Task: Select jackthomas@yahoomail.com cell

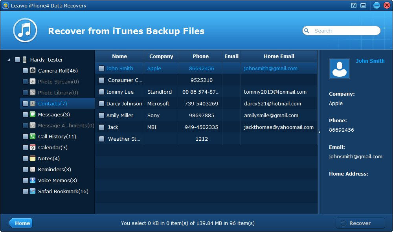Action: pyautogui.click(x=279, y=127)
